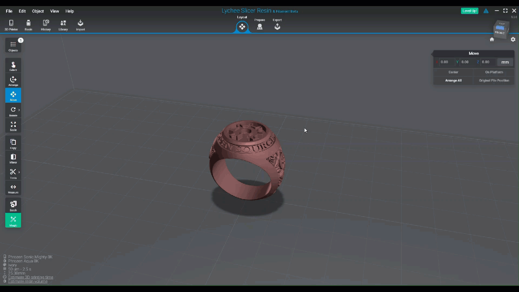
Task: Enable the Magic mode
Action: 13,220
